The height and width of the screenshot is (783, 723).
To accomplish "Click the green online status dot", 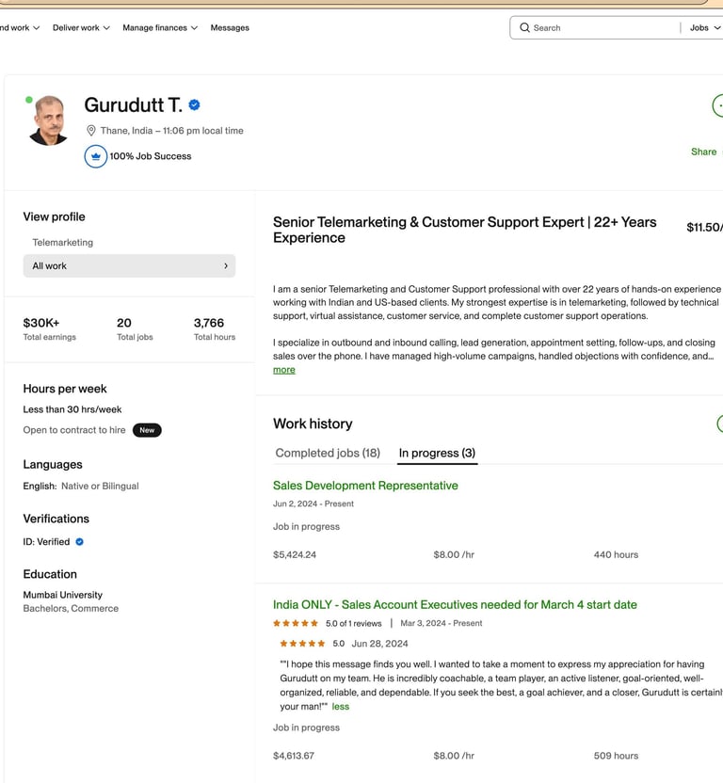I will pyautogui.click(x=29, y=100).
